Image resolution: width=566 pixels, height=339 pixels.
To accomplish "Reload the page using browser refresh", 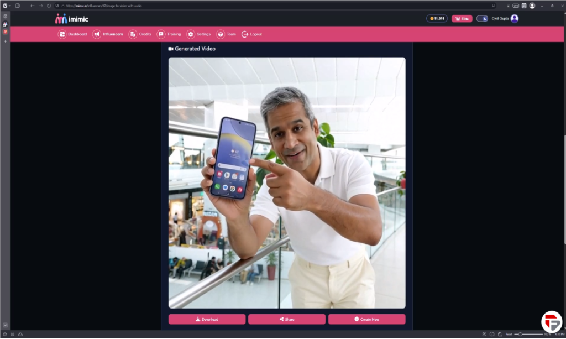I will pyautogui.click(x=49, y=6).
